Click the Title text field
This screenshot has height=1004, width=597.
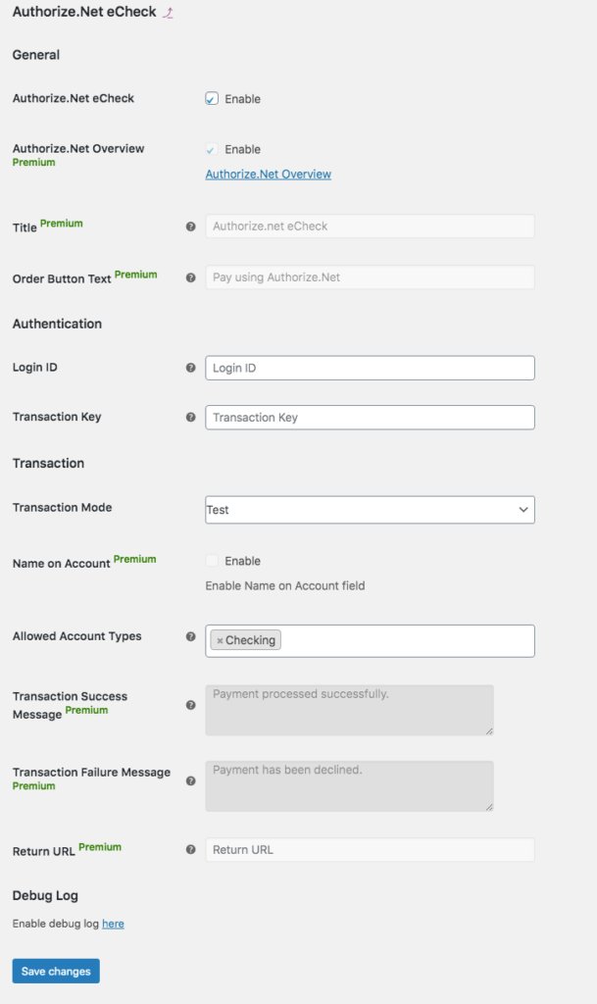tap(370, 226)
